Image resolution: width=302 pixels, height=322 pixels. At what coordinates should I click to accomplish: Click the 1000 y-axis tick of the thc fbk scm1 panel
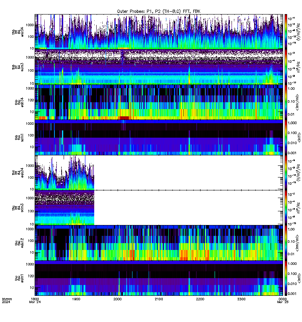[30, 264]
